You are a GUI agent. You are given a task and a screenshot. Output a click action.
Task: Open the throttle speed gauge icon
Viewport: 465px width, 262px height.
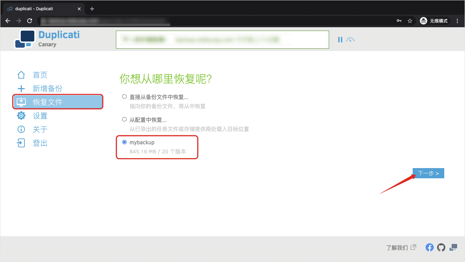point(350,39)
